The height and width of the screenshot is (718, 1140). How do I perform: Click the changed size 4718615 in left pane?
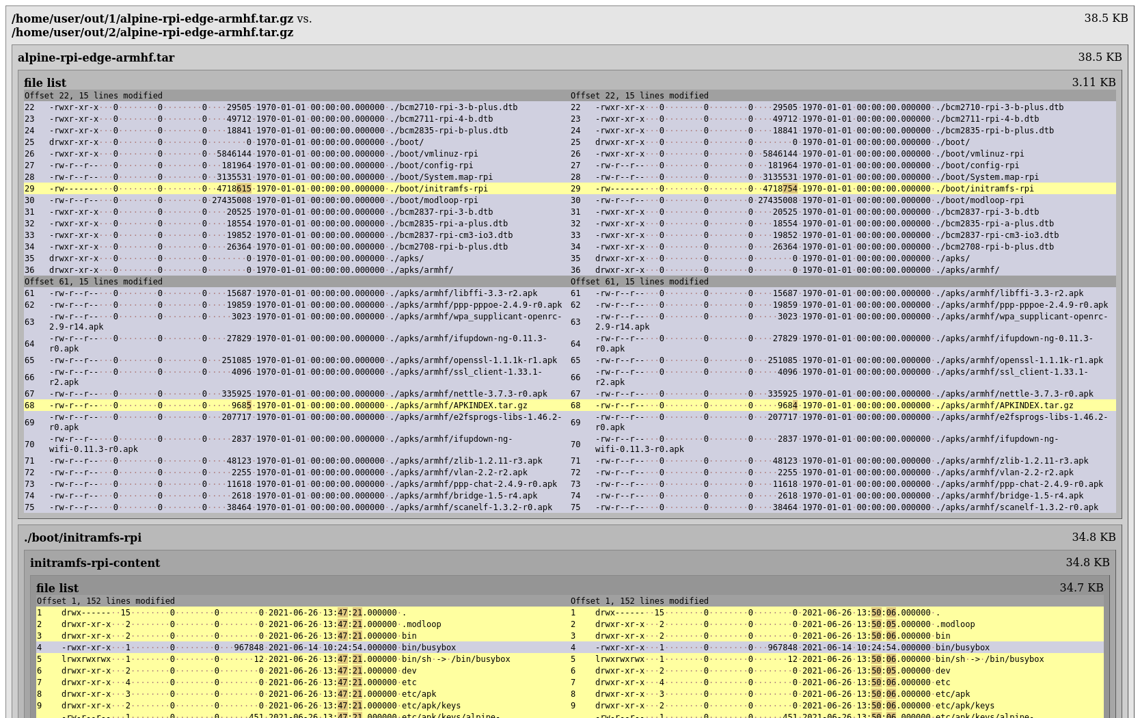[234, 189]
